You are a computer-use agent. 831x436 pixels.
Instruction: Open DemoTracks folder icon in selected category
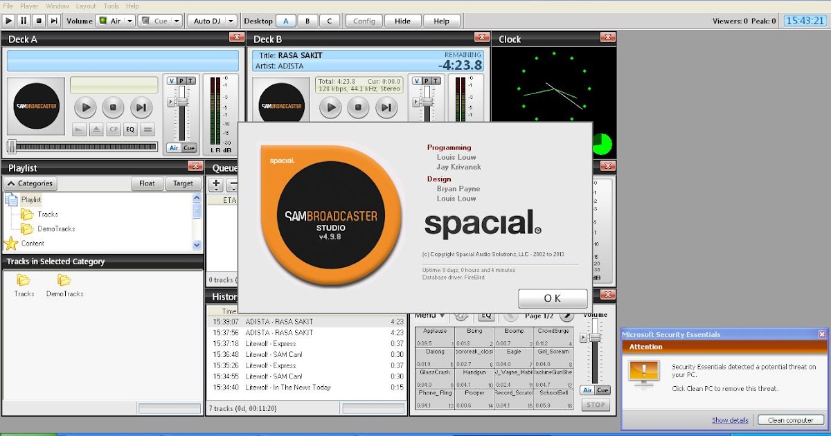tap(64, 280)
